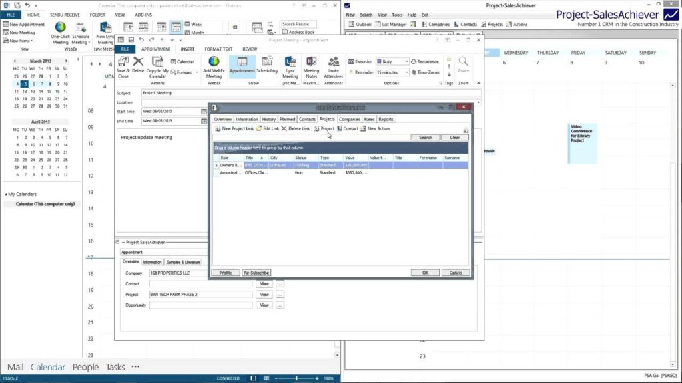Open the Companies tab in dialog
This screenshot has height=383, width=682.
[x=349, y=120]
